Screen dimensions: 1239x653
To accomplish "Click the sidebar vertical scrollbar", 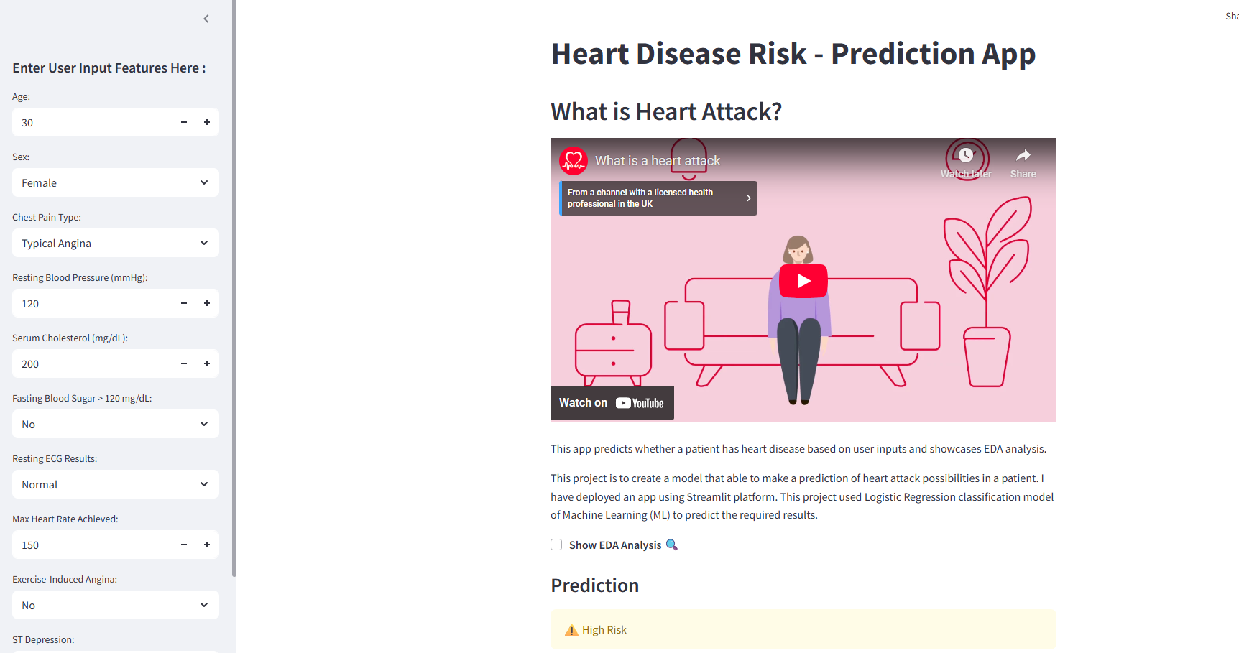I will pyautogui.click(x=234, y=287).
